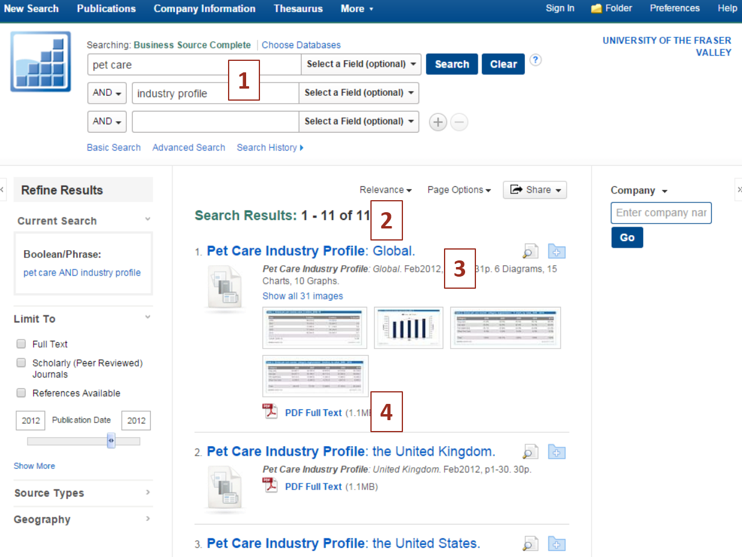This screenshot has width=742, height=557.
Task: Open Publications menu item
Action: 106,8
